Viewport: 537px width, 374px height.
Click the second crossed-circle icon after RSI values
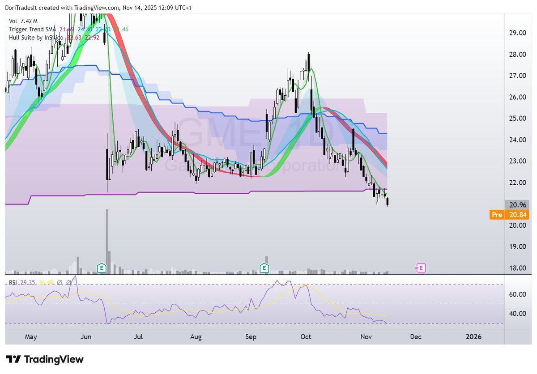tap(69, 283)
